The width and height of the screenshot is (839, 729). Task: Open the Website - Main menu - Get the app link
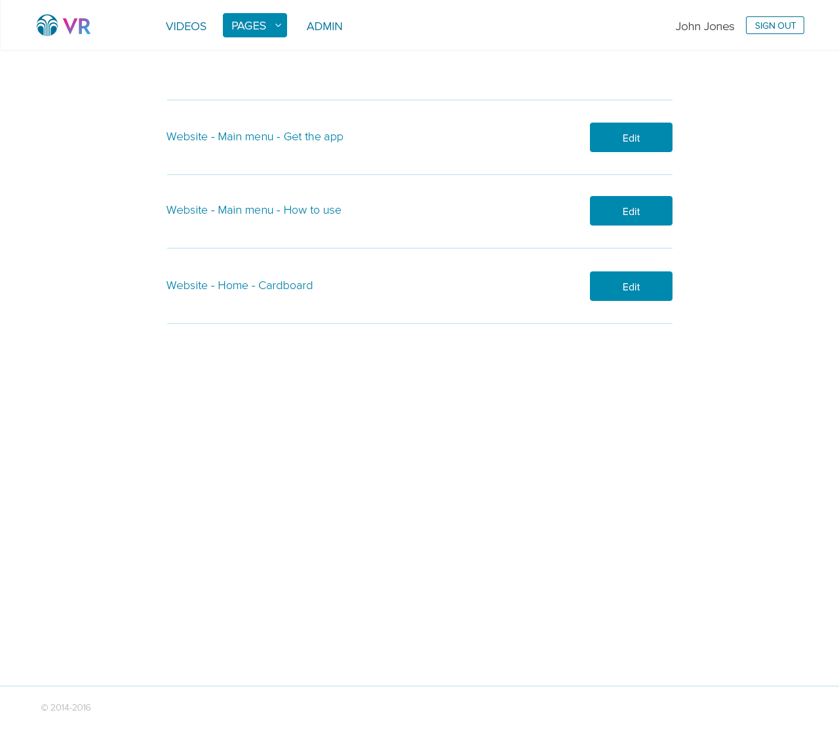[x=254, y=136]
